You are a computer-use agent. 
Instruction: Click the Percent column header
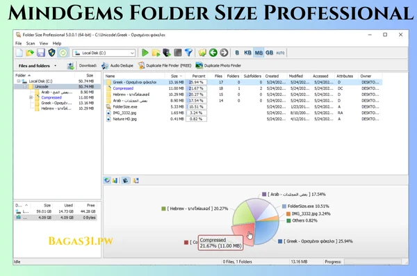(x=196, y=76)
